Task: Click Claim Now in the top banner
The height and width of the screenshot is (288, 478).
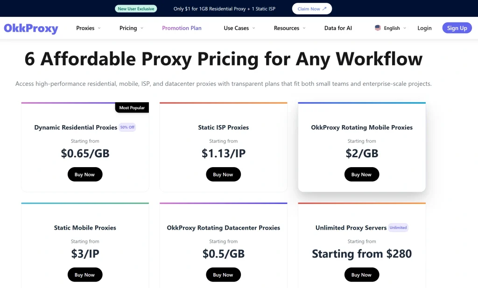Action: coord(311,8)
